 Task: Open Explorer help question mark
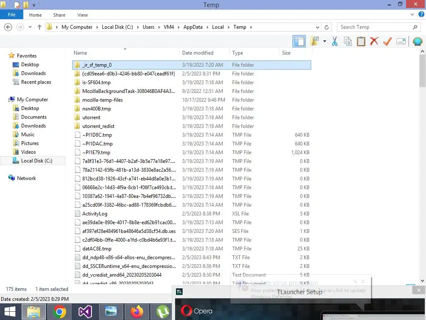(421, 15)
